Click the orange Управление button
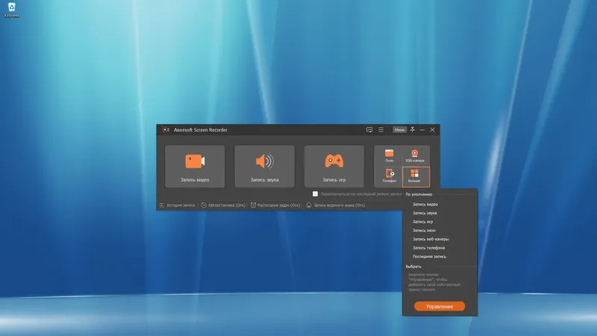Image resolution: width=597 pixels, height=336 pixels. [x=440, y=306]
